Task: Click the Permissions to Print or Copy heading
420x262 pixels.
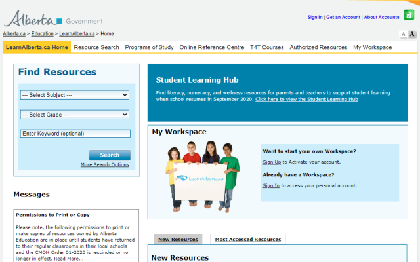Action: point(52,215)
